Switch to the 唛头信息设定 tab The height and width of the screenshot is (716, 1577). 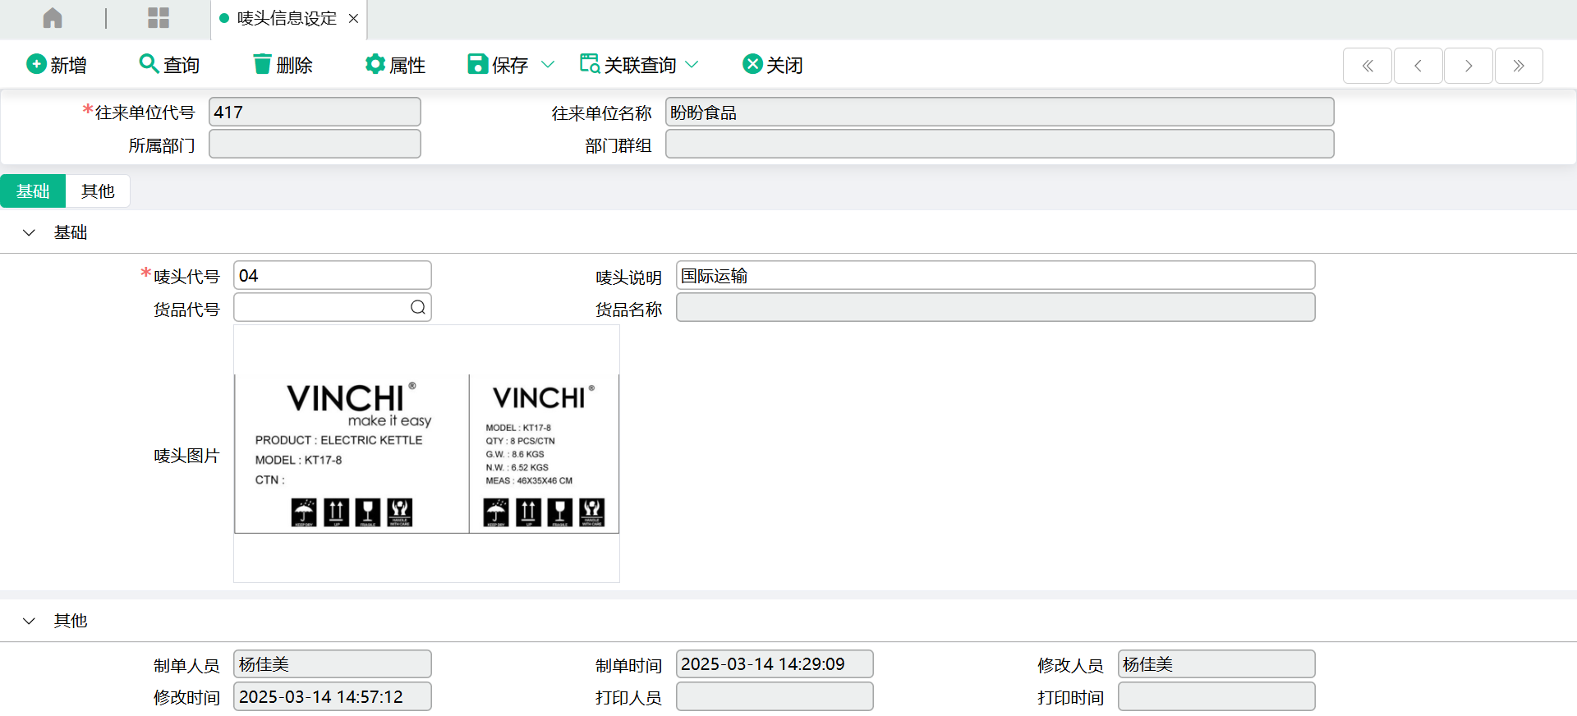(287, 18)
